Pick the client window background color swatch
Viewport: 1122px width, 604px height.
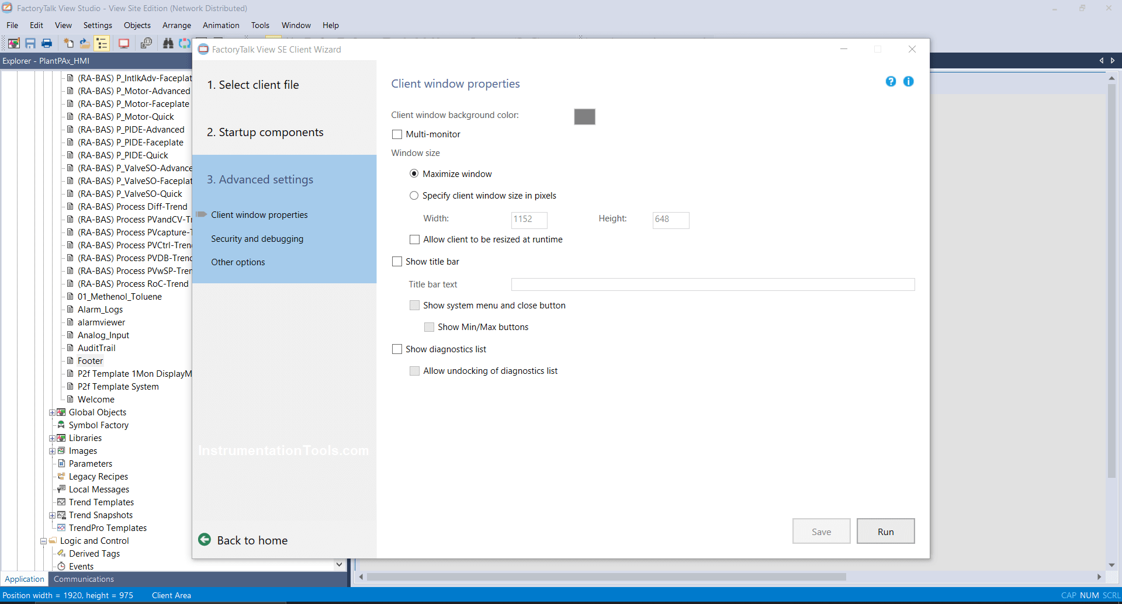[584, 117]
